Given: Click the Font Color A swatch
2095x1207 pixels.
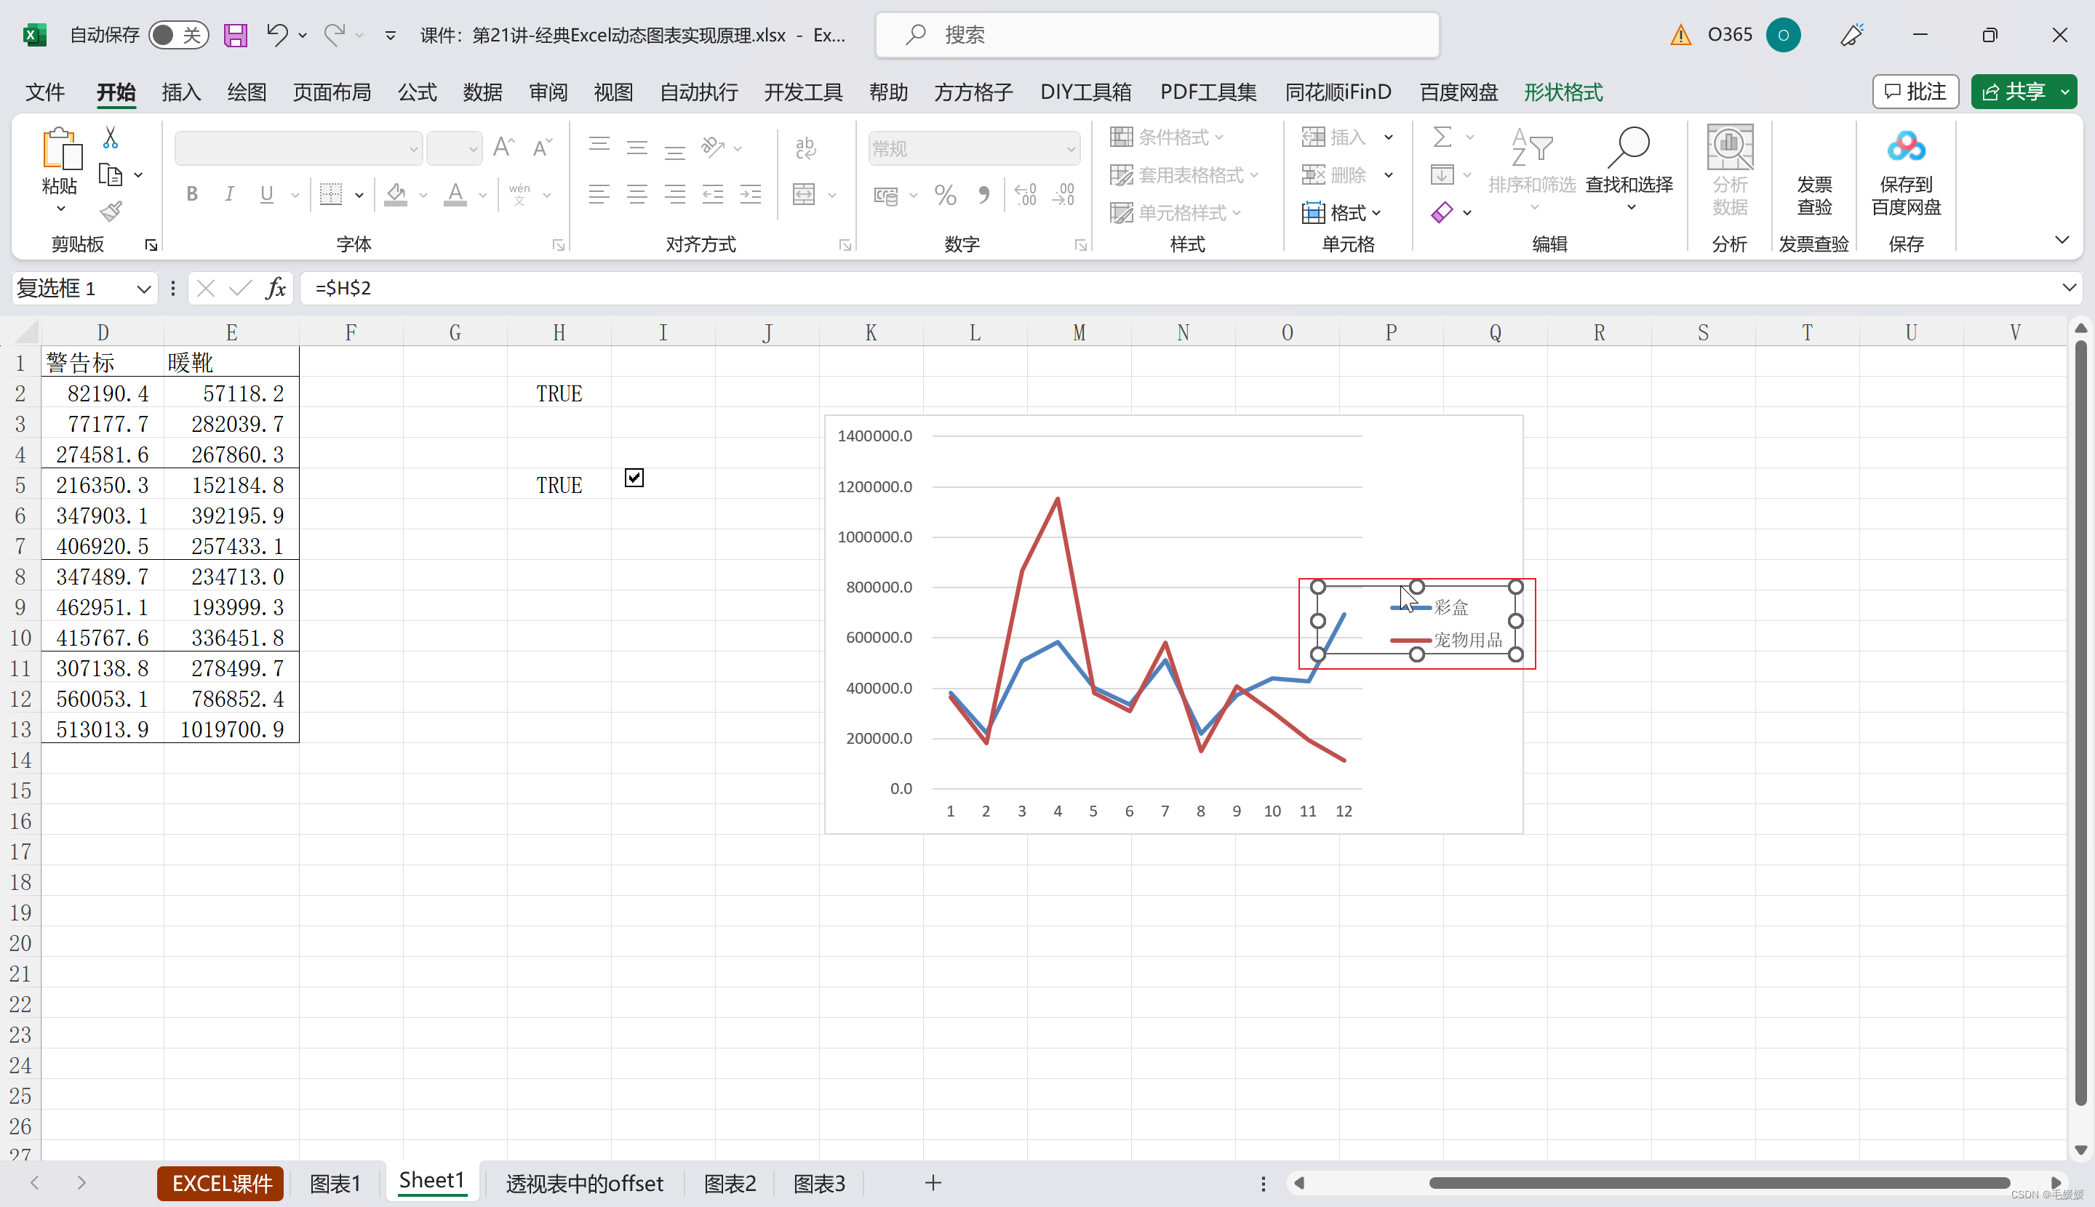Looking at the screenshot, I should click(x=455, y=195).
